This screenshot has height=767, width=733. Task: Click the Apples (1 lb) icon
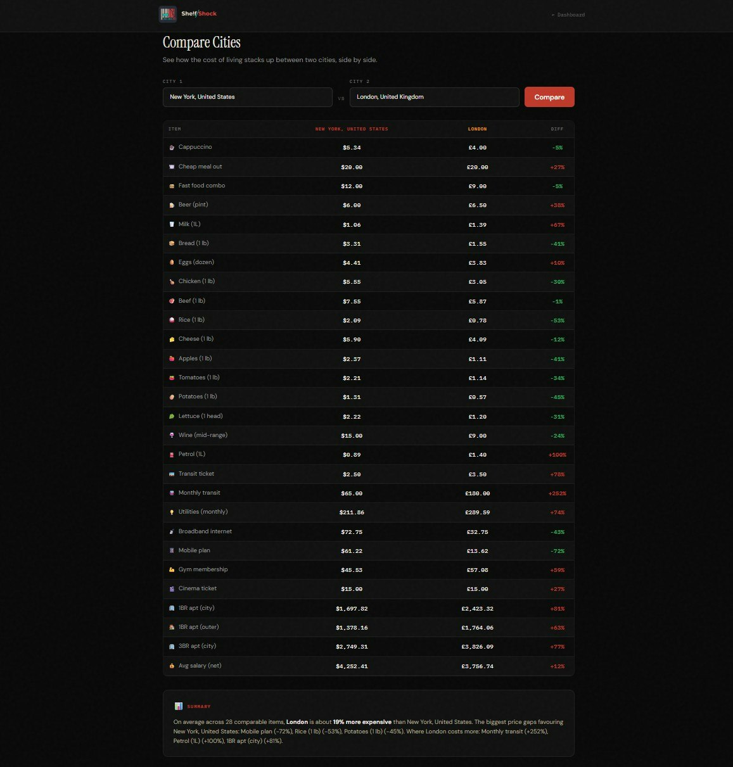(172, 358)
